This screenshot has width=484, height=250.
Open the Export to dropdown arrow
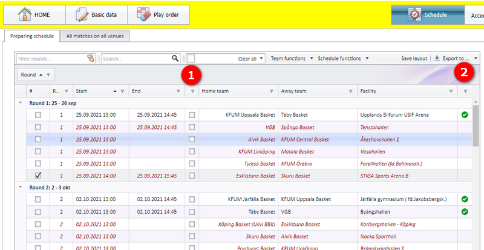(476, 58)
